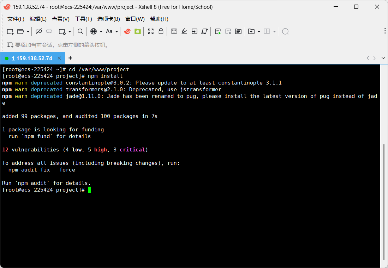Open the 文件(F) menu
Image resolution: width=388 pixels, height=268 pixels.
point(16,19)
